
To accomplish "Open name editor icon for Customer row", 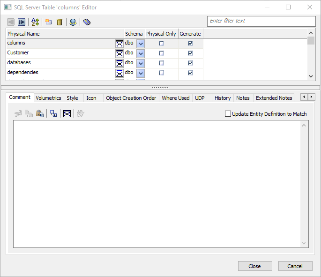I will [119, 53].
